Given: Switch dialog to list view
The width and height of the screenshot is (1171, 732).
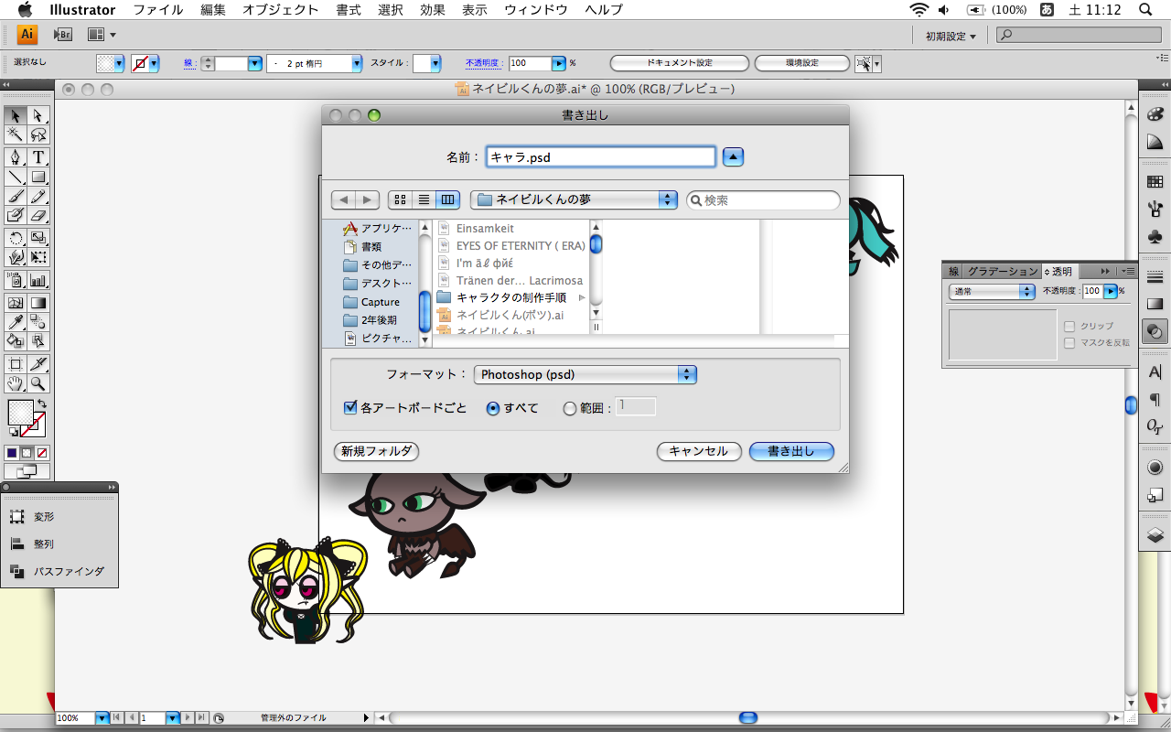Looking at the screenshot, I should click(x=424, y=199).
